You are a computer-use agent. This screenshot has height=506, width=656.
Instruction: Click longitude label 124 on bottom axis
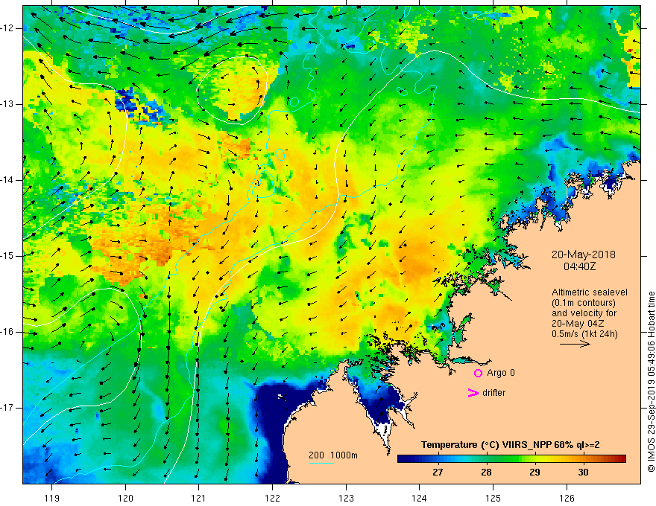420,498
